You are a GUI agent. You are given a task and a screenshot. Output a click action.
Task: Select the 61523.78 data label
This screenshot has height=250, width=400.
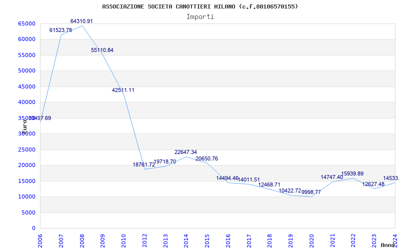(60, 30)
